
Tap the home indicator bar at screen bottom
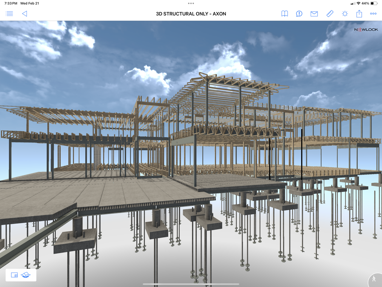[x=191, y=284]
